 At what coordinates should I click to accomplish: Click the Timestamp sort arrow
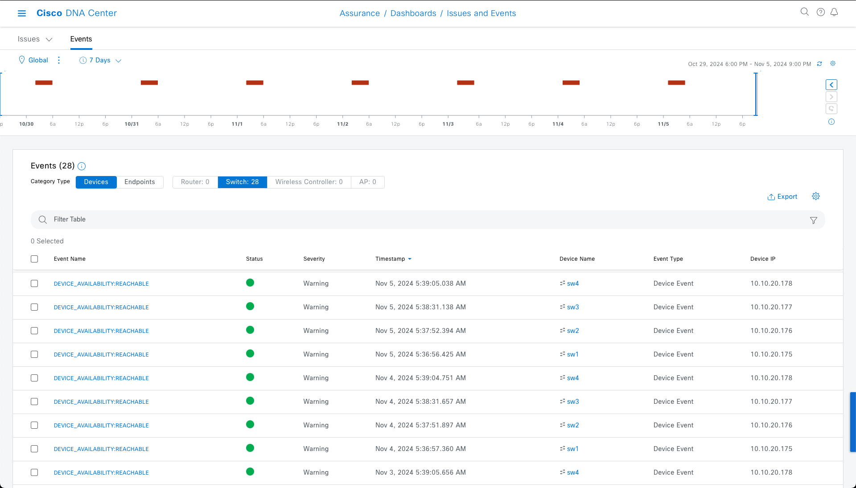click(410, 259)
